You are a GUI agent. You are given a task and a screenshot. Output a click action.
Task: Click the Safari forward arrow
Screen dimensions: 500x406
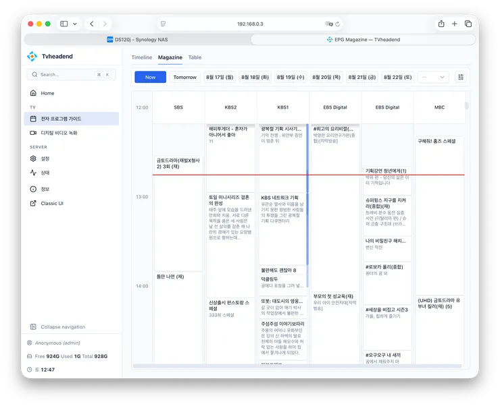point(105,24)
